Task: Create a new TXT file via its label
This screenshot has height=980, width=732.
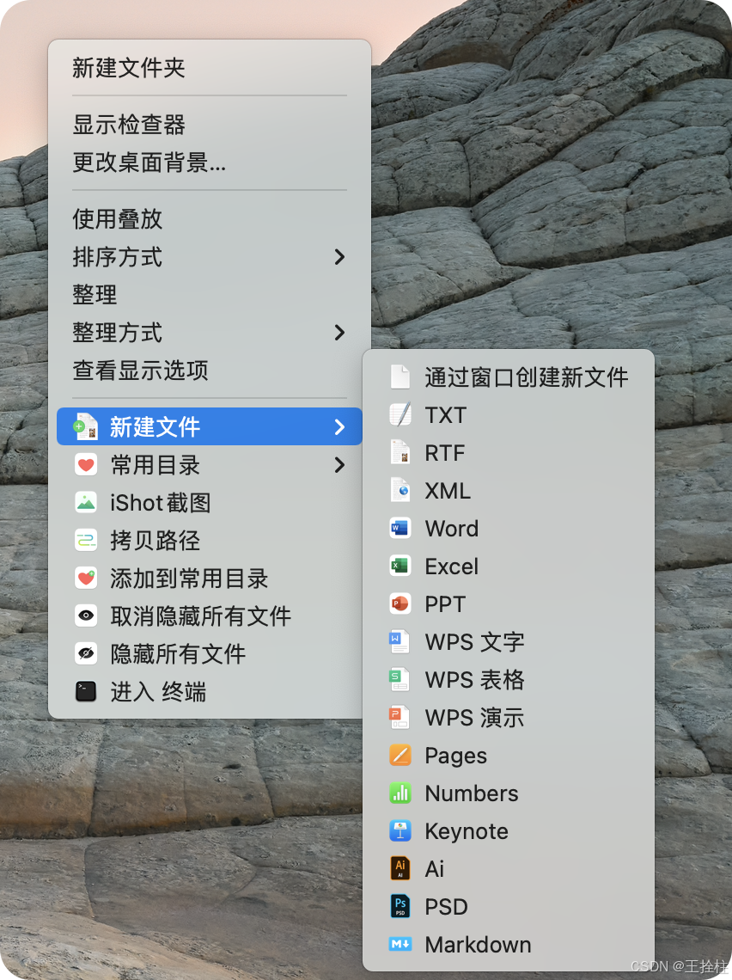Action: pyautogui.click(x=446, y=415)
